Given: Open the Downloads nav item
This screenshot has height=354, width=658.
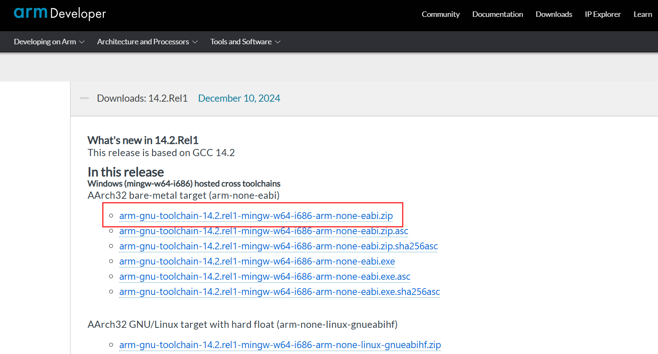Looking at the screenshot, I should pos(554,14).
